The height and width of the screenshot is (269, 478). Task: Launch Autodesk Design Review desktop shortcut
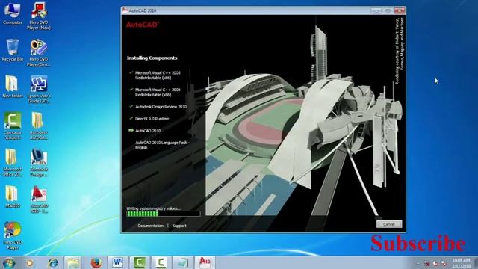[39, 163]
